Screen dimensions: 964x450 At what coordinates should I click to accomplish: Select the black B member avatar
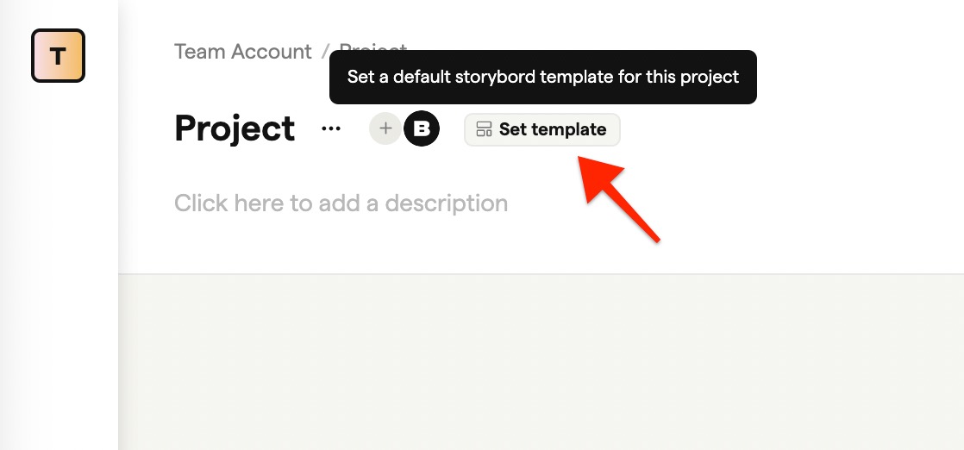click(x=422, y=128)
